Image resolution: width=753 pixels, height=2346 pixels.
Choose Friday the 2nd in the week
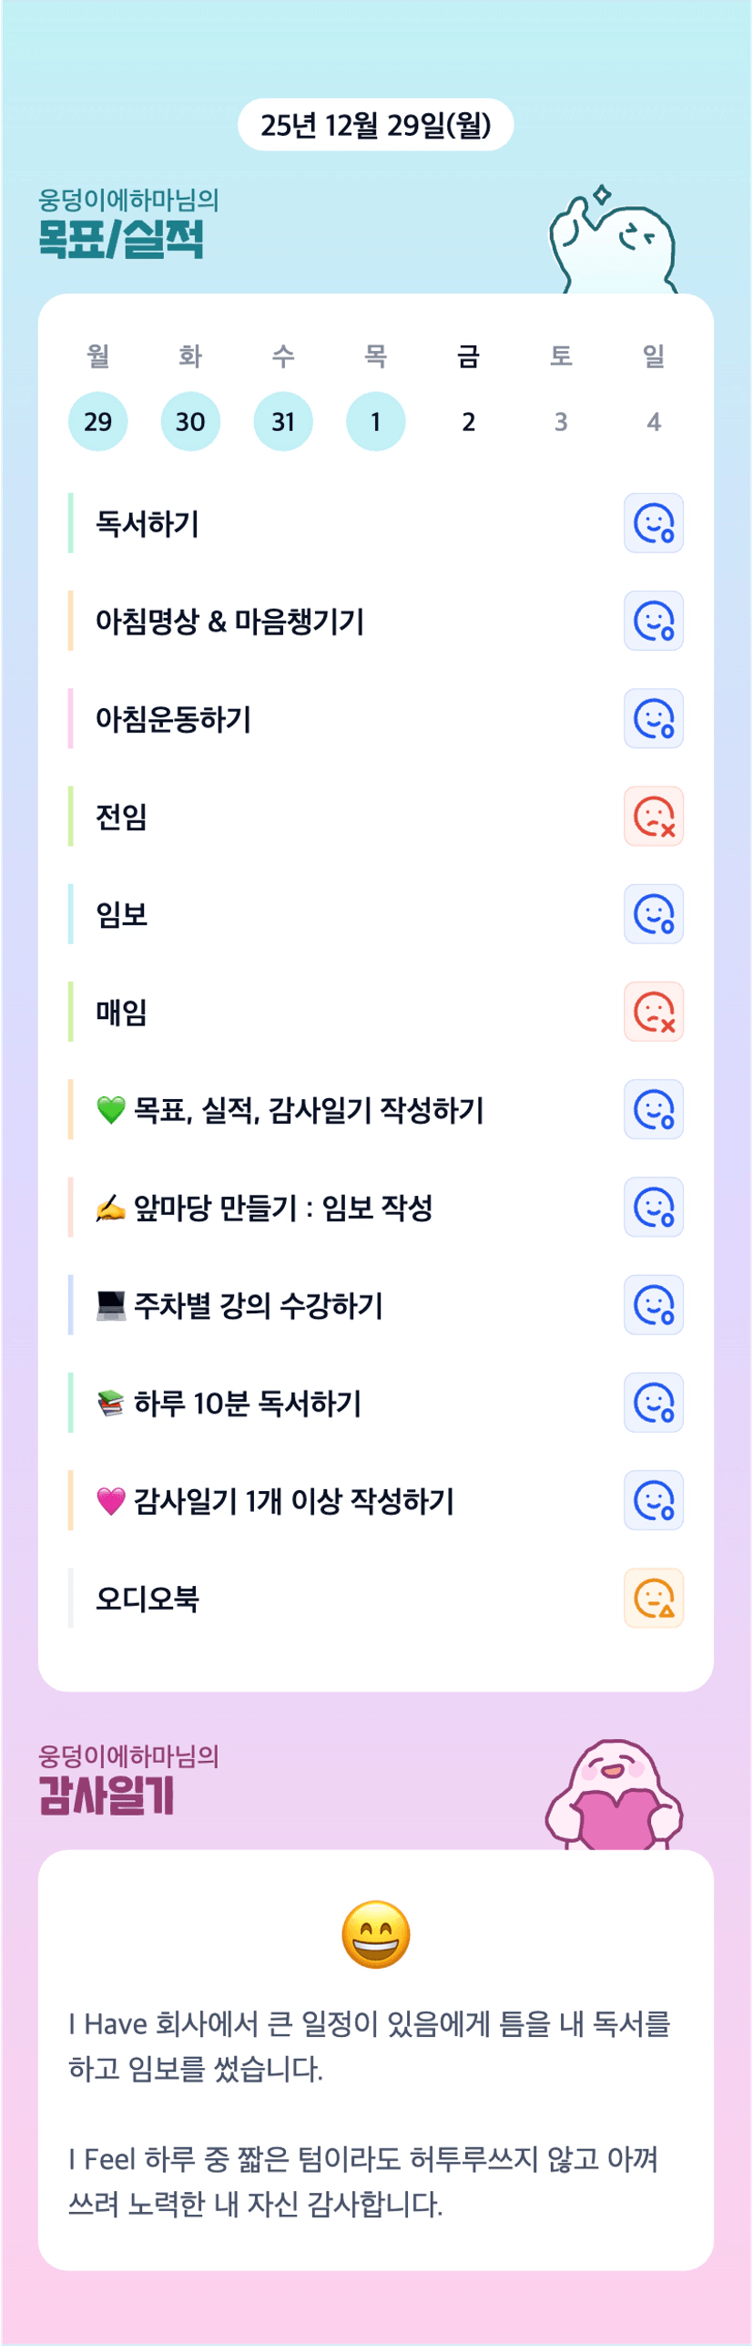point(468,421)
